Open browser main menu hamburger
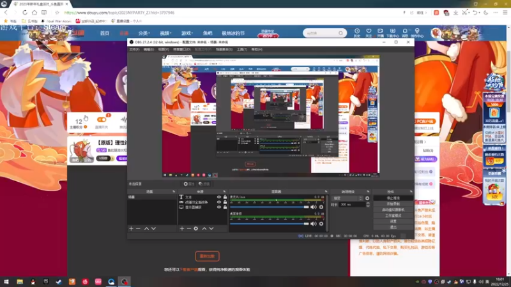Image resolution: width=511 pixels, height=287 pixels. pos(505,12)
